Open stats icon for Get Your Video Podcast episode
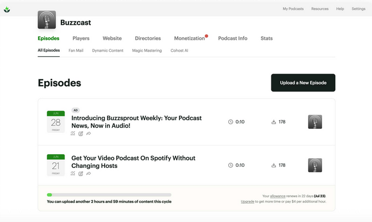372x222 pixels. [x=73, y=174]
